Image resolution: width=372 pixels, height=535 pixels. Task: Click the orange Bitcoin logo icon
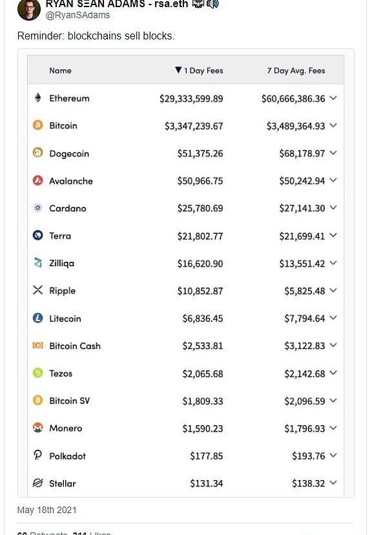[38, 125]
